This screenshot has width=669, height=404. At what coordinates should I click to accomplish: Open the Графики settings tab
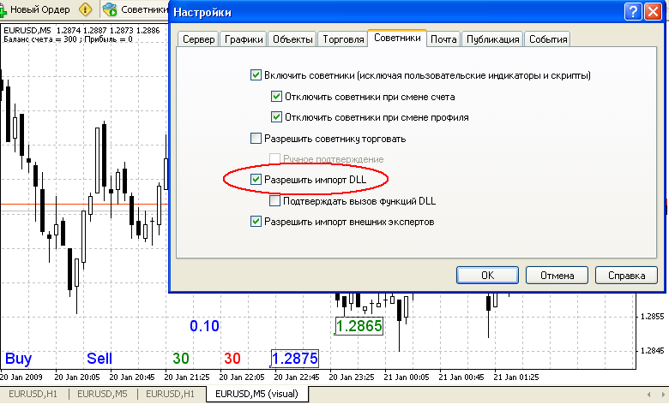pos(244,39)
